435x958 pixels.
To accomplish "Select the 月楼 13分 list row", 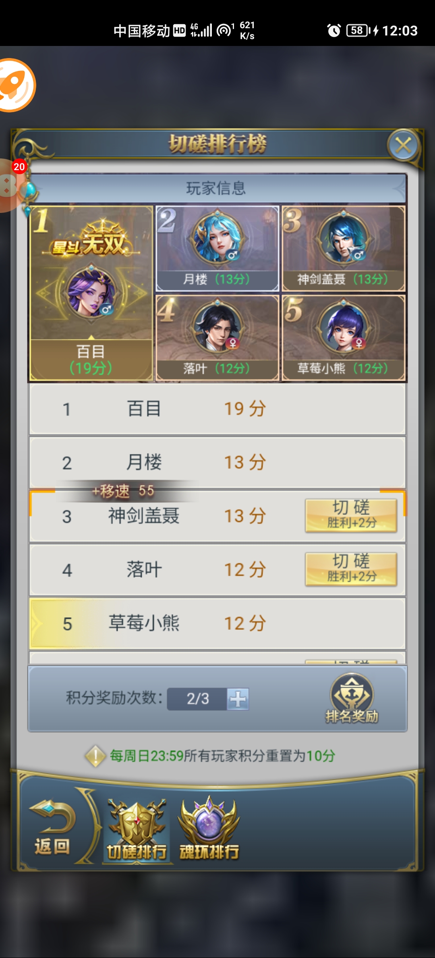I will click(217, 462).
